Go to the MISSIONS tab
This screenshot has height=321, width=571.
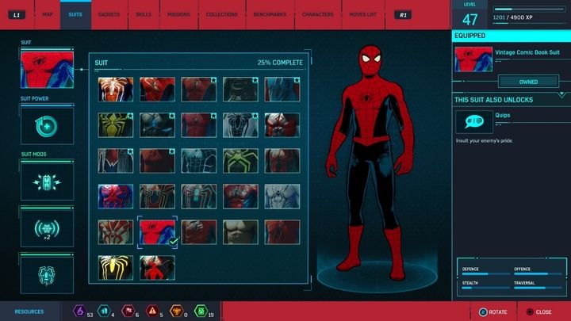tap(178, 14)
